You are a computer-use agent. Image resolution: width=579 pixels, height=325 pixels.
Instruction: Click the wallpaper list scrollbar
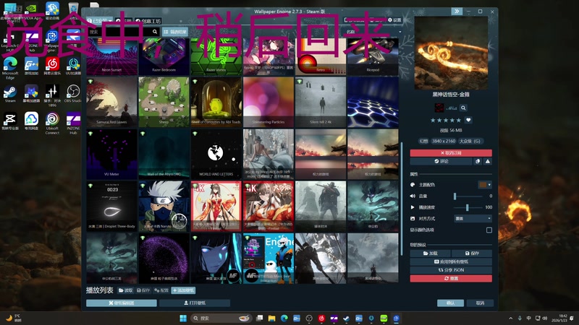pos(402,199)
